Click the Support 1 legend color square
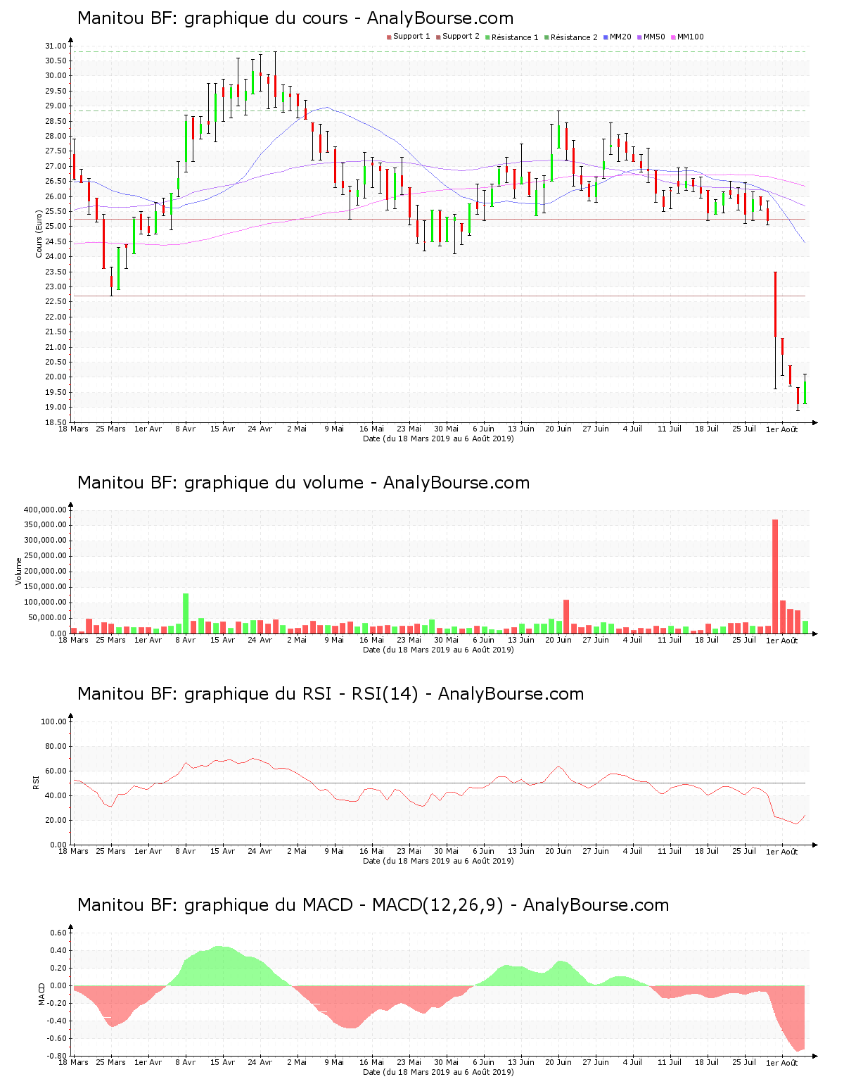Image resolution: width=844 pixels, height=1091 pixels. (x=389, y=37)
